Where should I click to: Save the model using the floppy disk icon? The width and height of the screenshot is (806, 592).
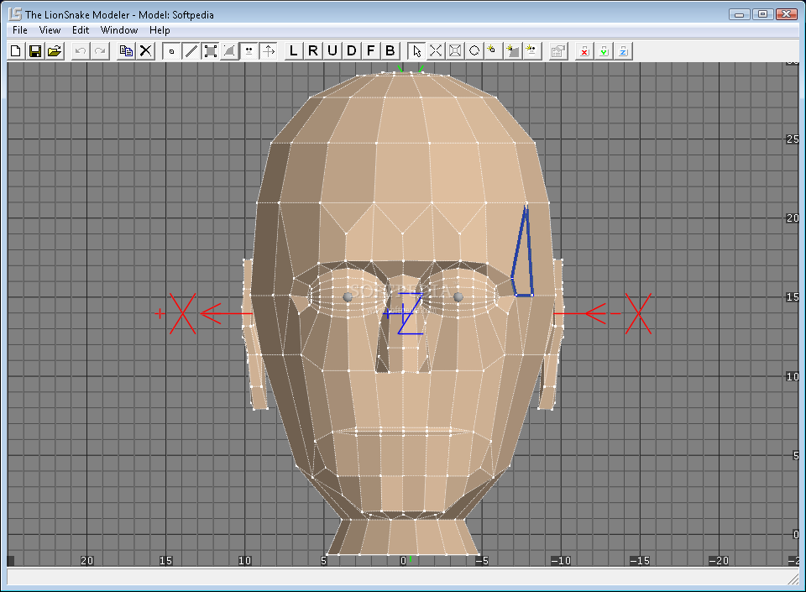tap(35, 51)
